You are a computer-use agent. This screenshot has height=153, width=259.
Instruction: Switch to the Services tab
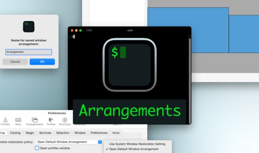tap(45, 133)
